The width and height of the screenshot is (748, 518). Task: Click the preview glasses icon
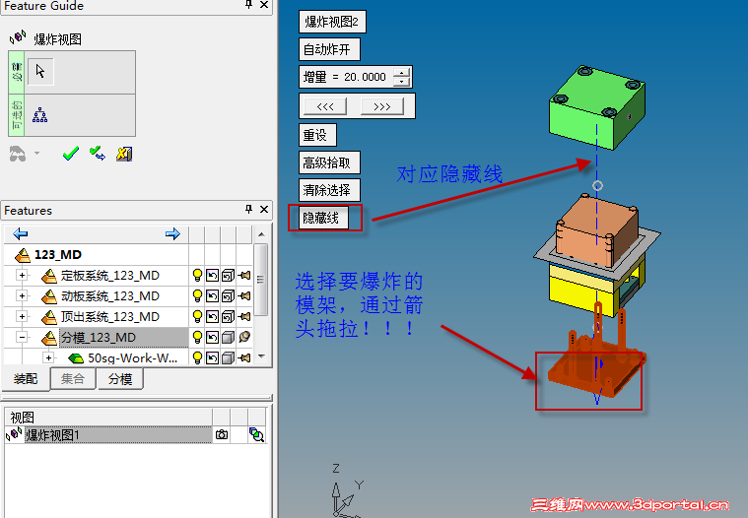pyautogui.click(x=18, y=154)
